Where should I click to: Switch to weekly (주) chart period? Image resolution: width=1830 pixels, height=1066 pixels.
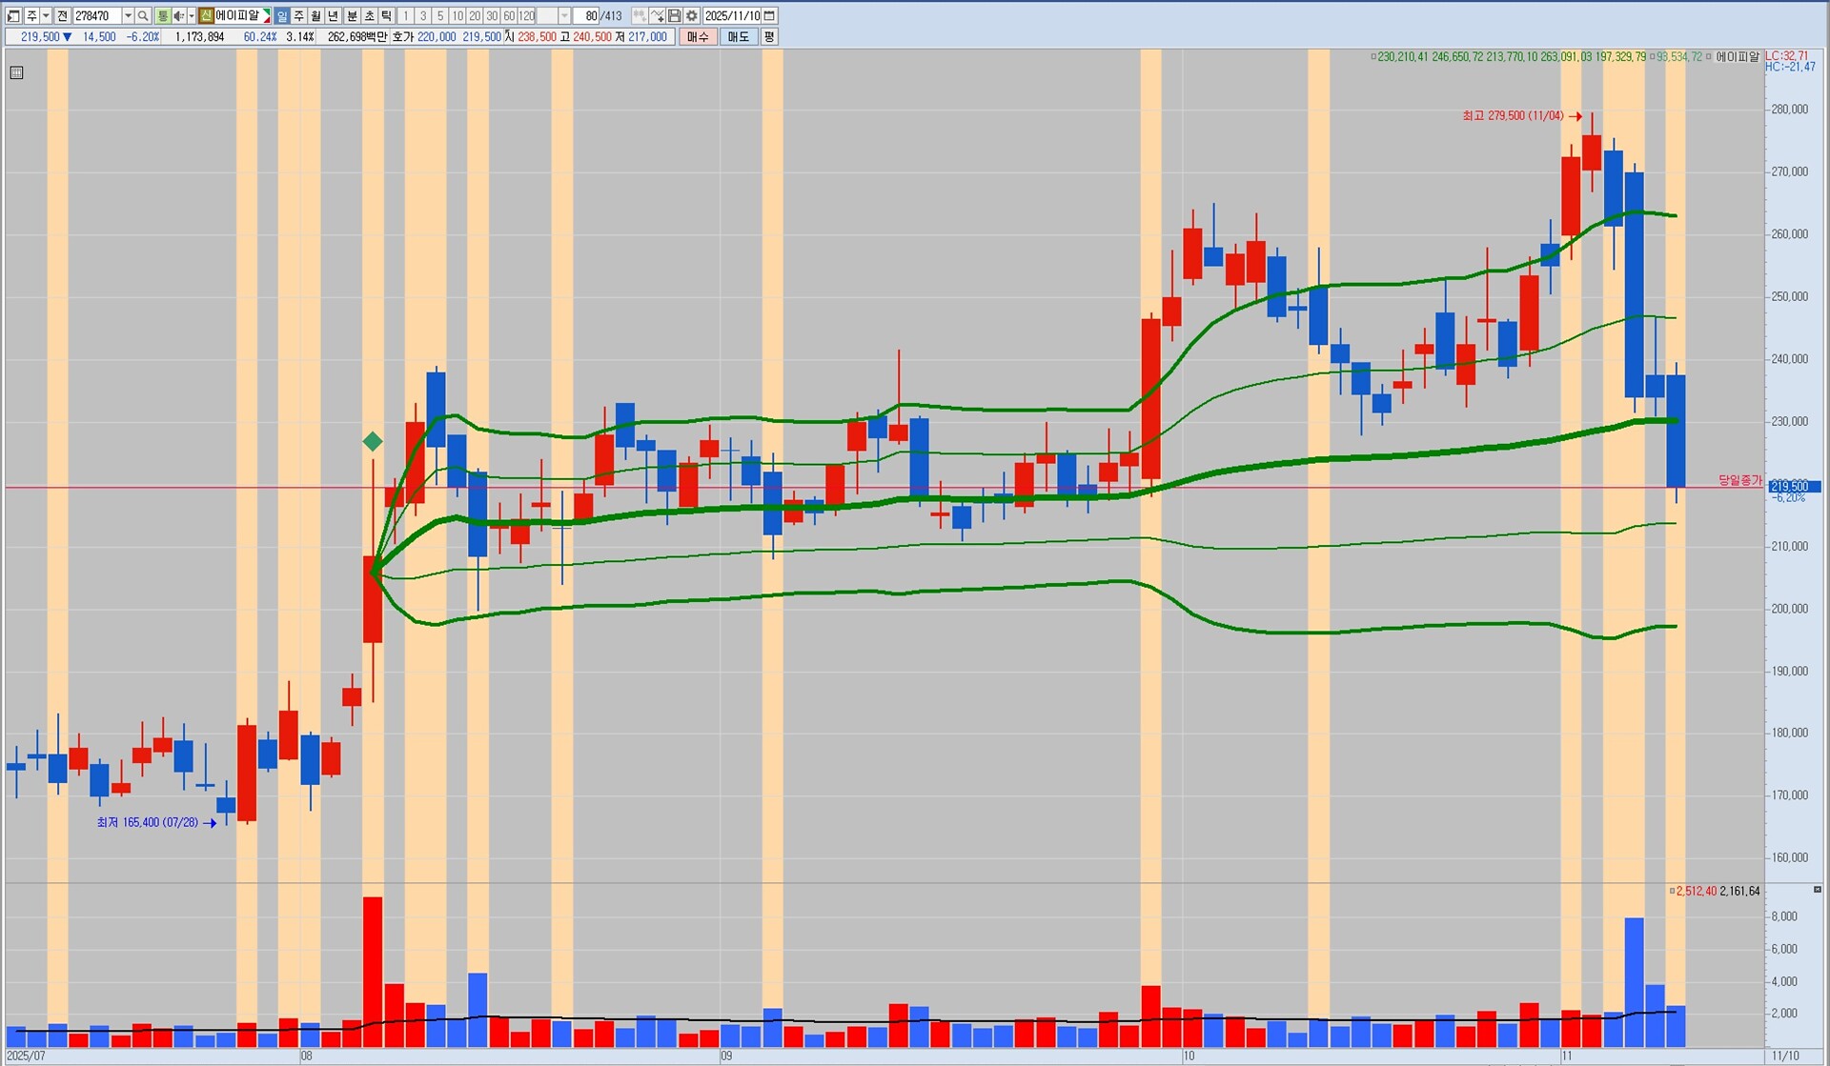pos(299,16)
